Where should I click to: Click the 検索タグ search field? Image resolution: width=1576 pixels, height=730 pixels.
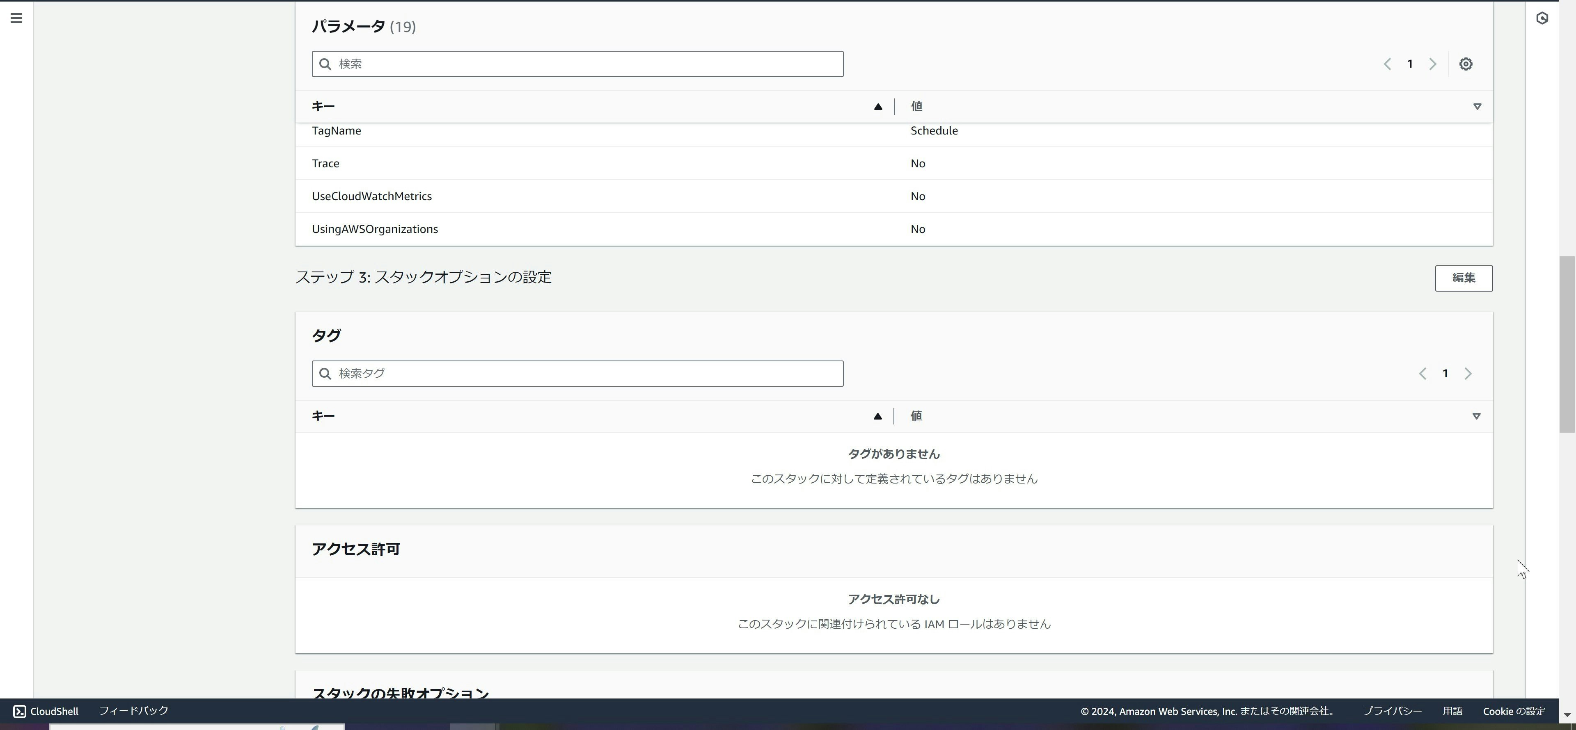click(x=577, y=374)
